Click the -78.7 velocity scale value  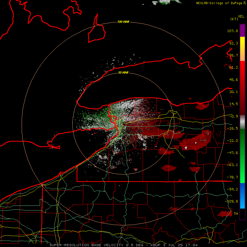232,177
